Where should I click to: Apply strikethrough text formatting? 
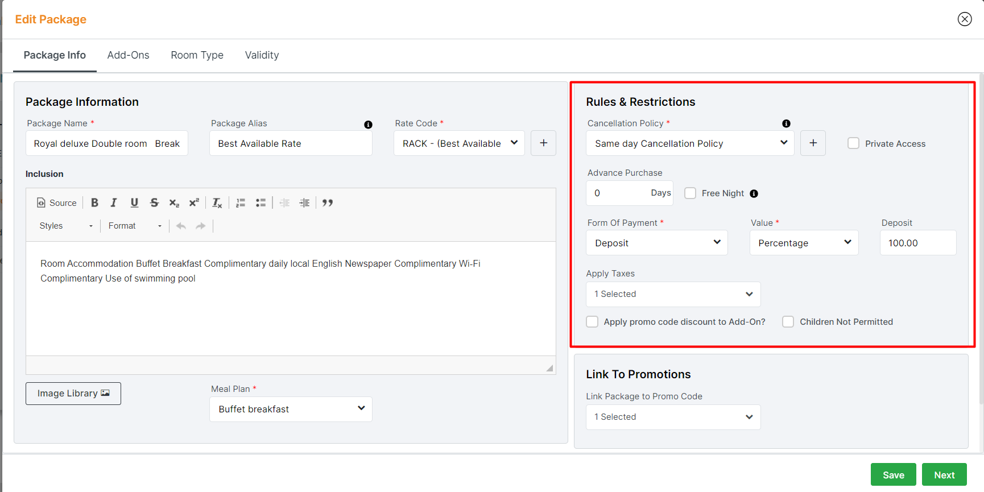154,202
